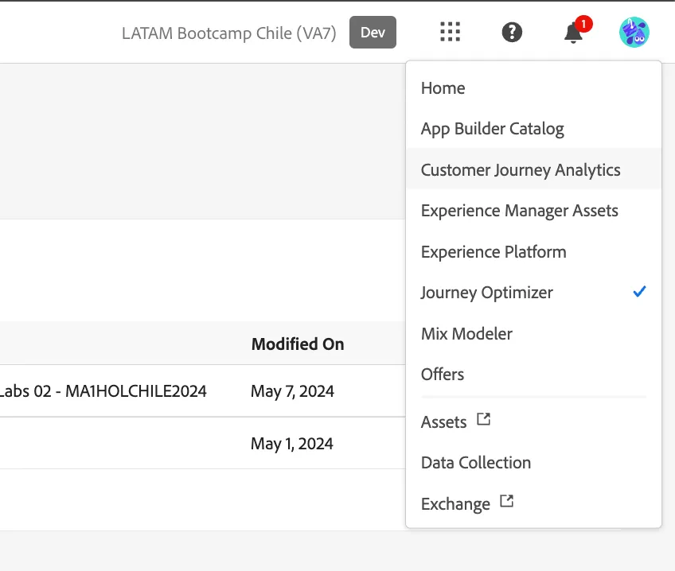Click the Dev sandbox badge

pos(373,33)
